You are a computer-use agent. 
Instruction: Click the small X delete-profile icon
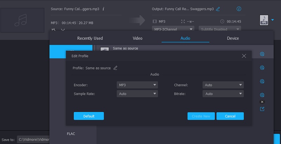[x=262, y=102]
